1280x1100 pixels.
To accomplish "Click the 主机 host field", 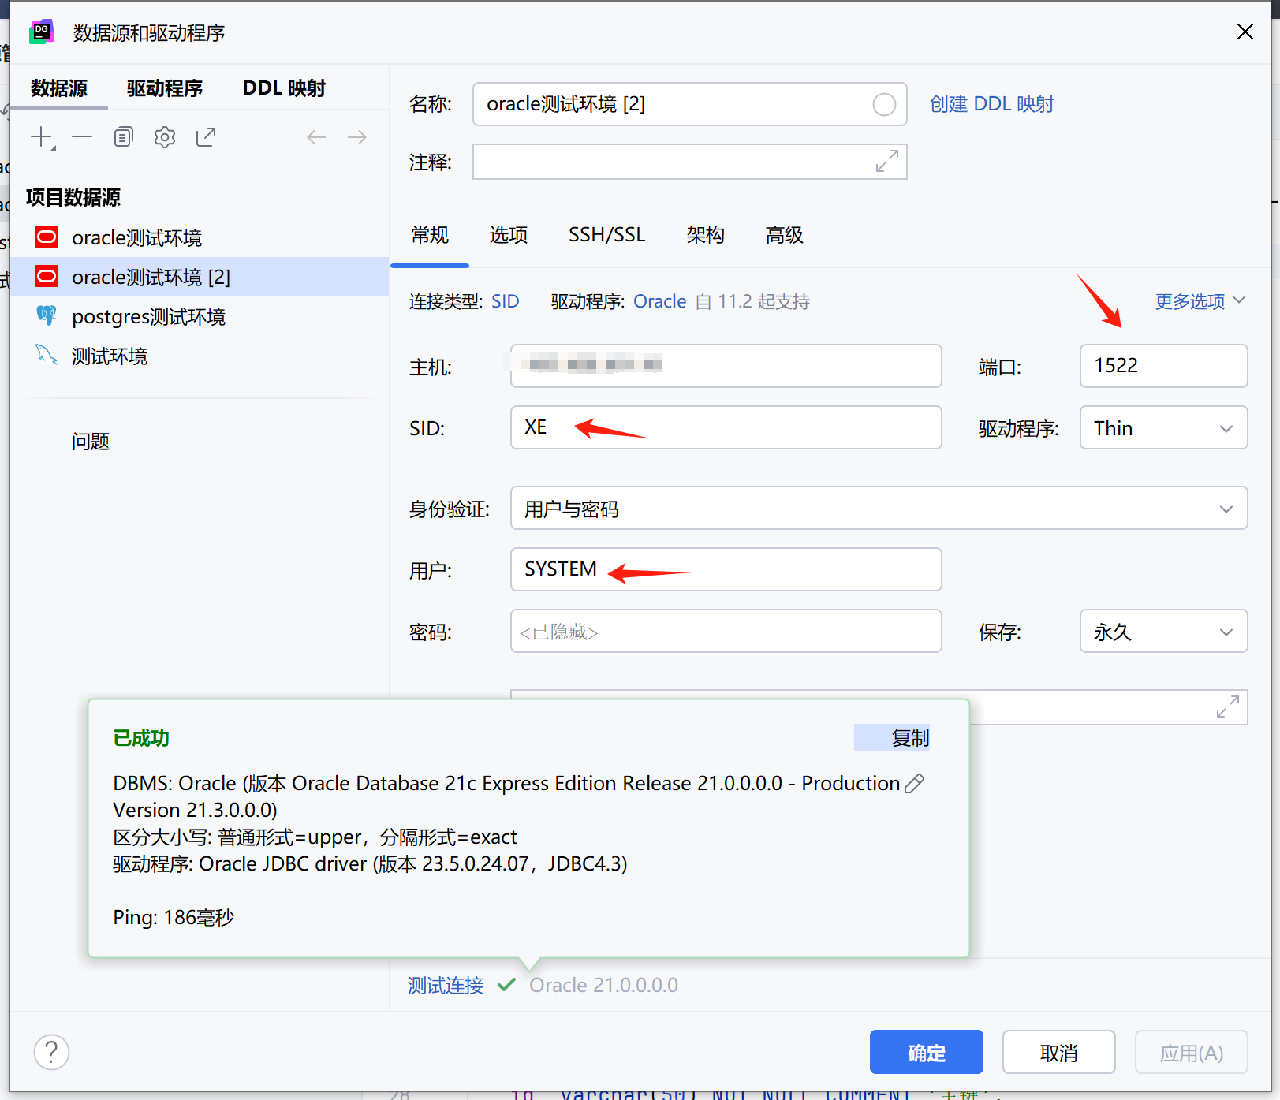I will 726,366.
